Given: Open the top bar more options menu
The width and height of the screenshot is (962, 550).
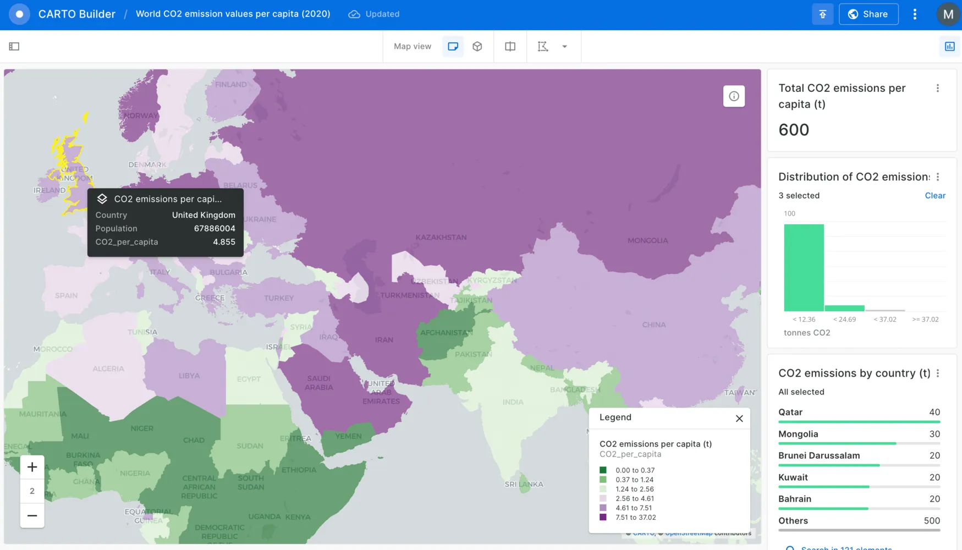Looking at the screenshot, I should pyautogui.click(x=915, y=14).
